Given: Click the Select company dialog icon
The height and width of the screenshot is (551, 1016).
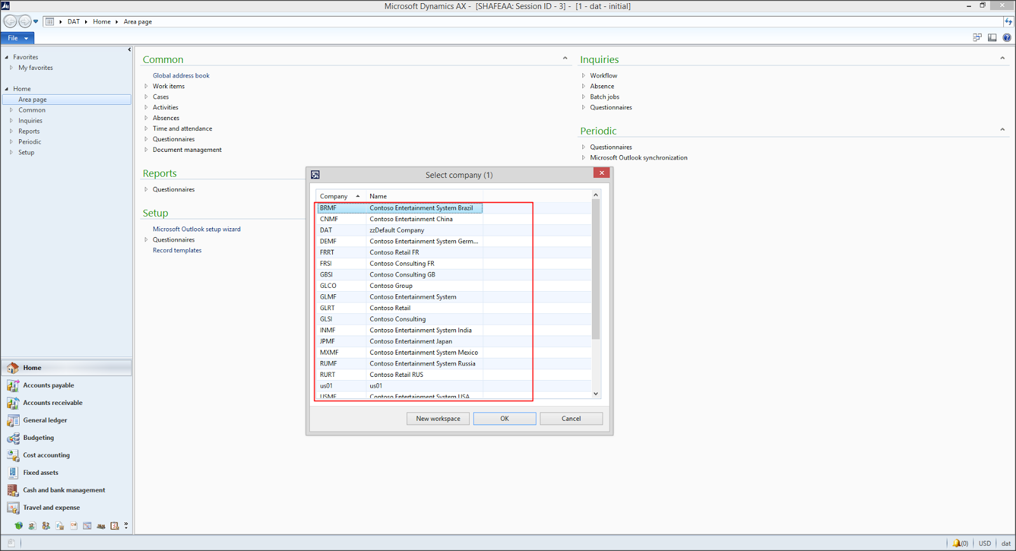Looking at the screenshot, I should click(x=316, y=175).
